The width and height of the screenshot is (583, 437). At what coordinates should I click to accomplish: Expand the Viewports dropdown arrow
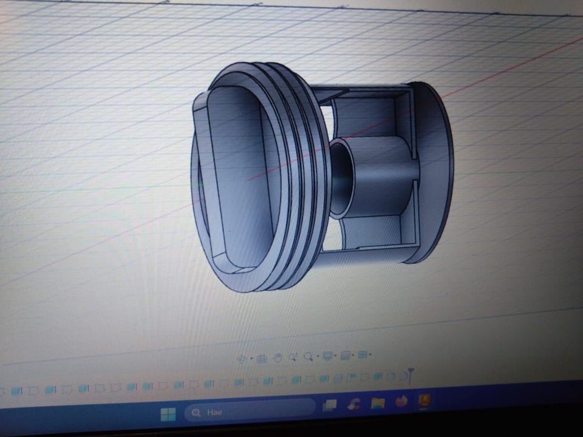370,355
